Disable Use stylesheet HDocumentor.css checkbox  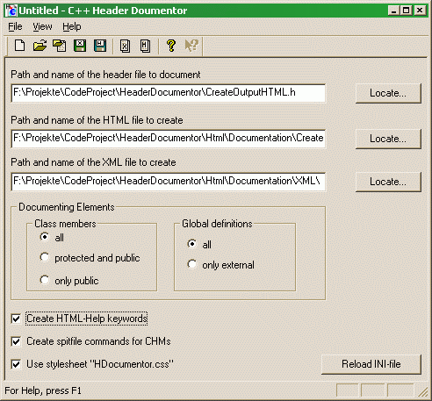coord(16,364)
